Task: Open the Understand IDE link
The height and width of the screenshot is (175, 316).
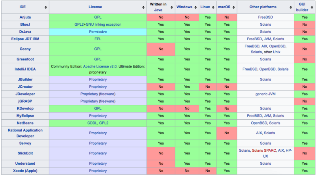Action: (25, 164)
